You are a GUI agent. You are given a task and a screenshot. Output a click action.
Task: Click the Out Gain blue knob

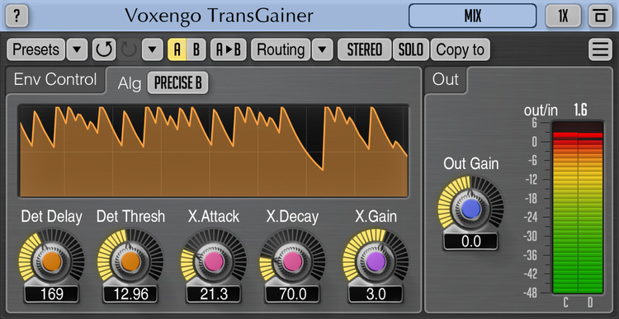tap(471, 209)
